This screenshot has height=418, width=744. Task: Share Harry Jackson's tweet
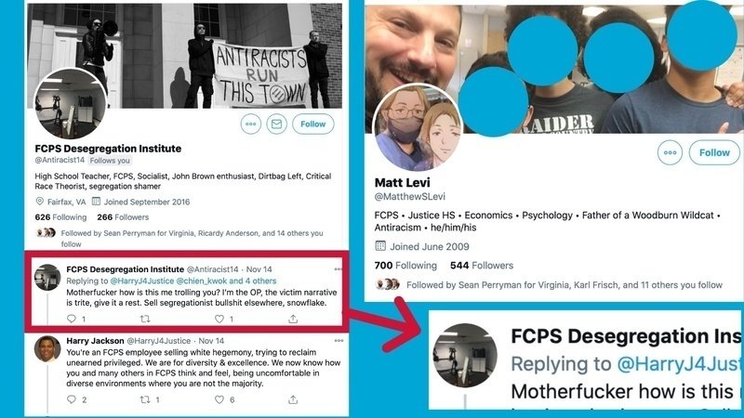[293, 399]
